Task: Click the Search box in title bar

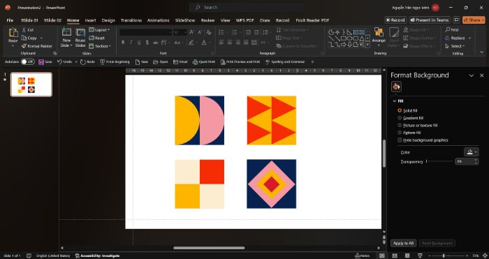Action: pos(247,8)
